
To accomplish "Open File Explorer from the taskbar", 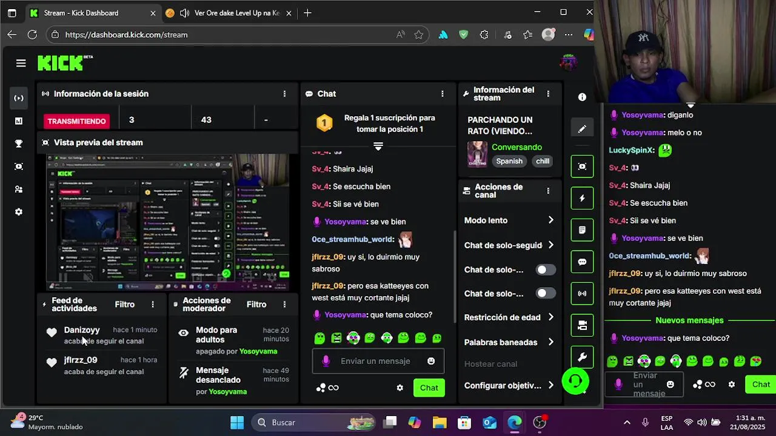I will point(439,423).
